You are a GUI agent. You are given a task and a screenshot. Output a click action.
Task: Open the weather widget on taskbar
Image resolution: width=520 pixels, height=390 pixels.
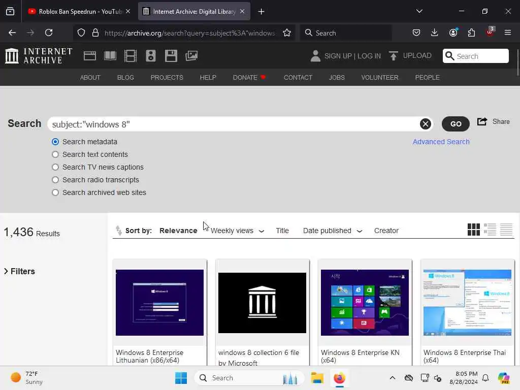click(x=26, y=378)
